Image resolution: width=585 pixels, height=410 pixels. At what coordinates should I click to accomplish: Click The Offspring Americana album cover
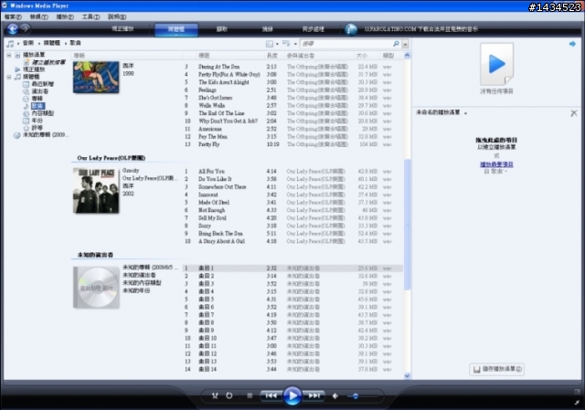[96, 77]
